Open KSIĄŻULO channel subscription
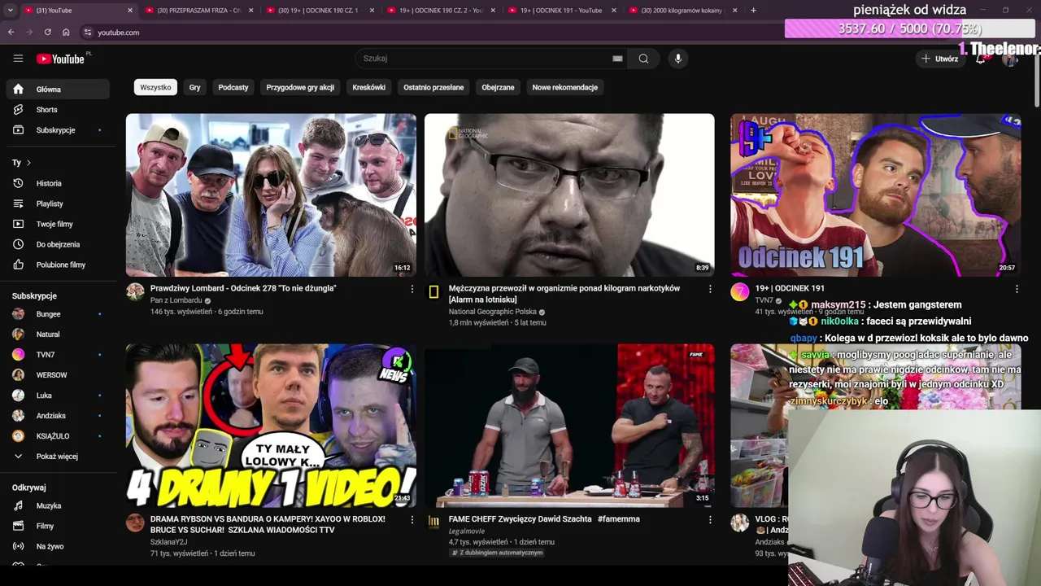 pos(58,436)
